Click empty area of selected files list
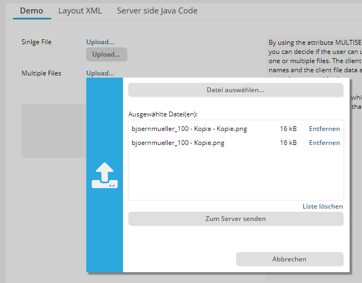This screenshot has height=283, width=362. point(235,175)
